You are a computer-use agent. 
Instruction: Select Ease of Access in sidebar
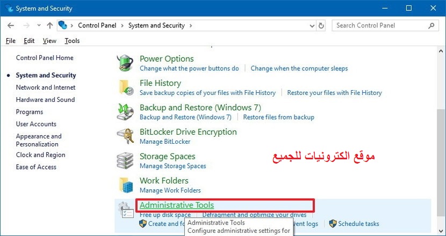[x=36, y=167]
